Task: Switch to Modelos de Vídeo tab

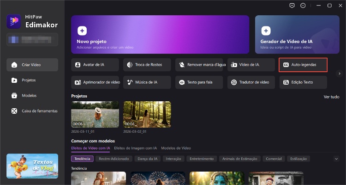Action: (176, 148)
